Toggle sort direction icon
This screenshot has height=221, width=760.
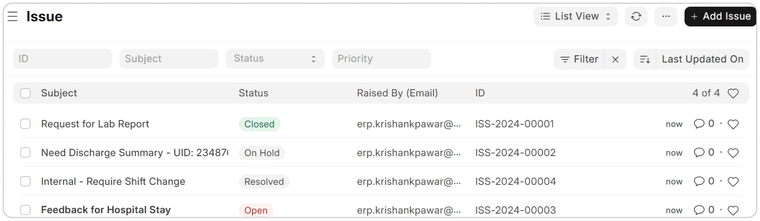[645, 59]
